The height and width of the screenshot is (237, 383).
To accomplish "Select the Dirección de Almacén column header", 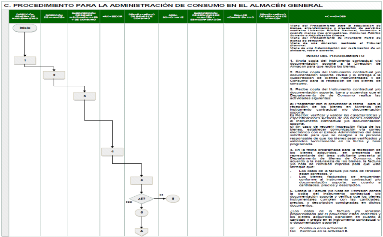I will (x=54, y=16).
